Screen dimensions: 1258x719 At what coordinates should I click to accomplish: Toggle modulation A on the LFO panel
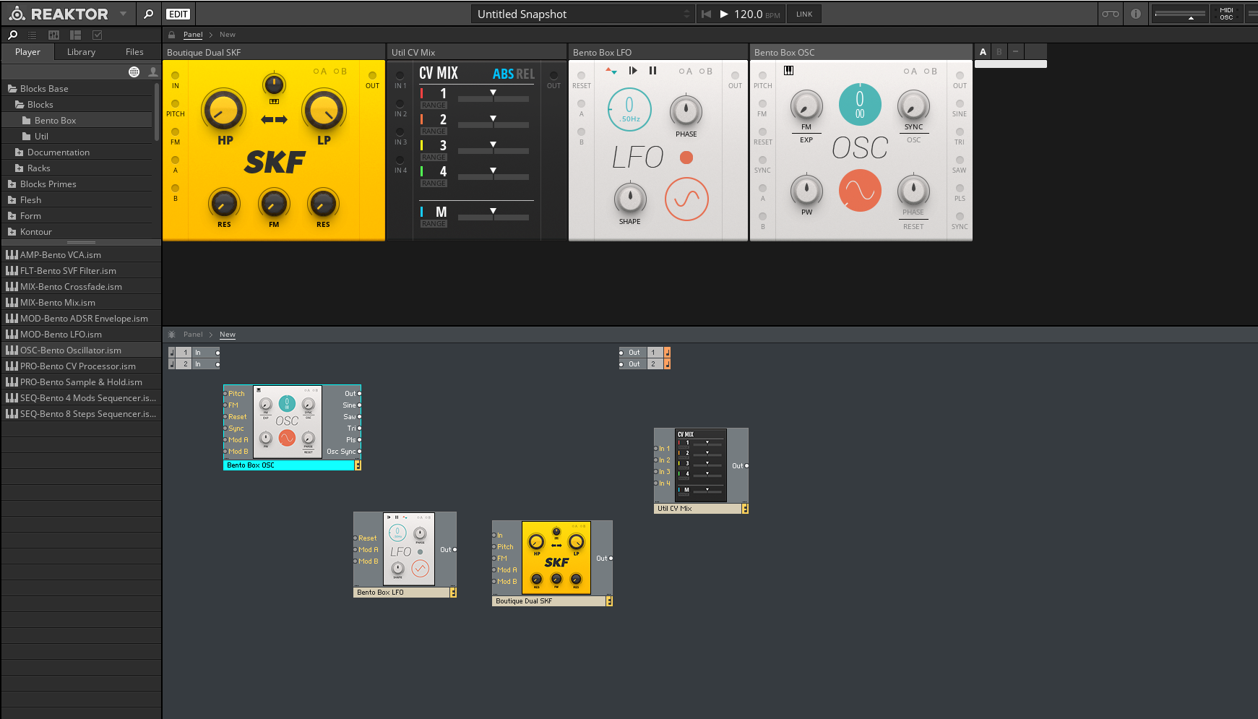point(685,72)
